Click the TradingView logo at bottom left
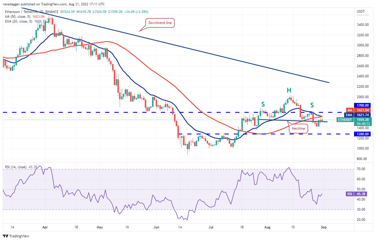This screenshot has width=376, height=241. pyautogui.click(x=16, y=236)
